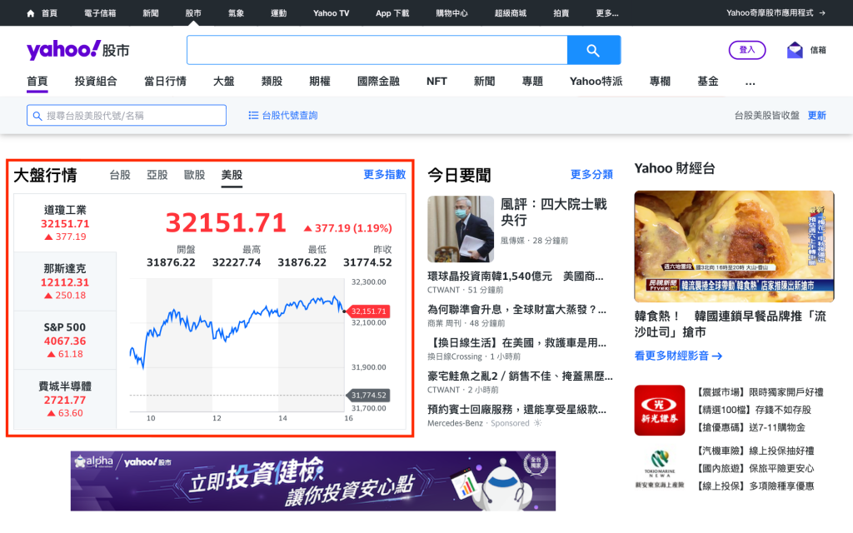Focus the main search input field
Screen dimensions: 853x533
(x=377, y=51)
